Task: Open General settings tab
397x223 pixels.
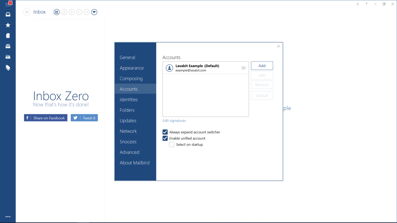Action: tap(135, 57)
